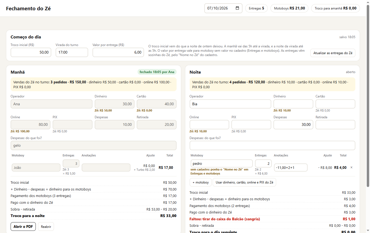The height and width of the screenshot is (233, 370).
Task: Select the Noite Operador field with Bia
Action: 230,104
